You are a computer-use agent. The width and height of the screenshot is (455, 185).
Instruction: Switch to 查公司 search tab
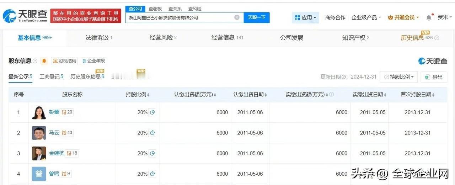135,9
